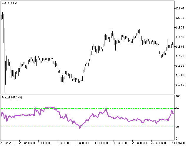Image resolution: width=188 pixels, height=146 pixels.
Task: Click the 121.45 price axis label
Action: 180,9
